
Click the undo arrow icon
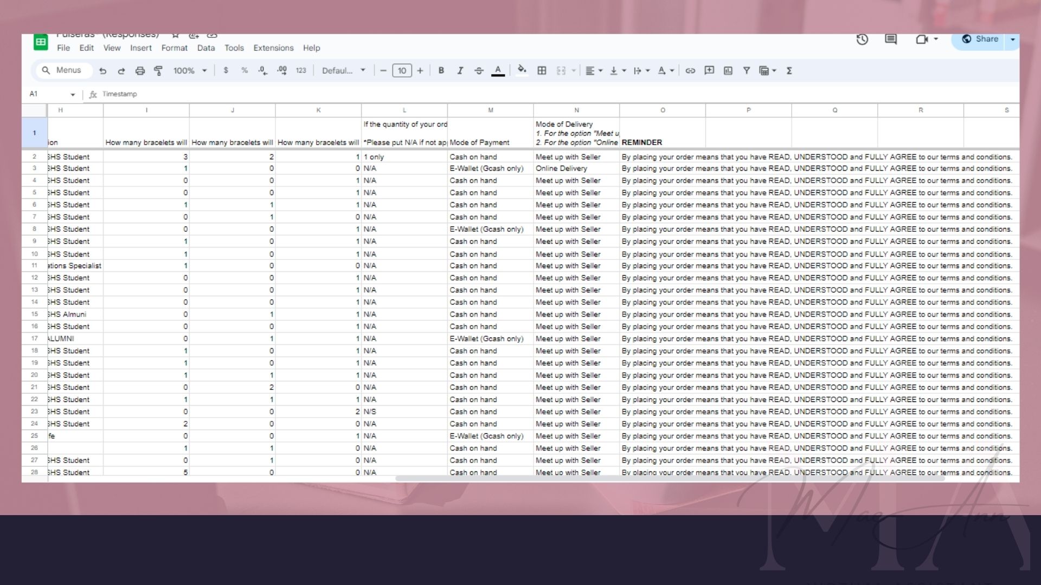[102, 70]
